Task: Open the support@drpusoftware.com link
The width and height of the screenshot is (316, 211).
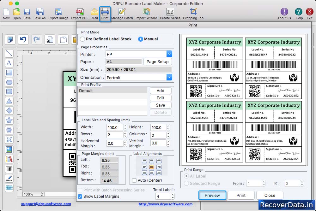Action: pos(46,204)
